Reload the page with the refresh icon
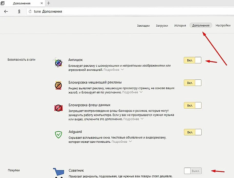This screenshot has height=178, width=234. pos(30,12)
